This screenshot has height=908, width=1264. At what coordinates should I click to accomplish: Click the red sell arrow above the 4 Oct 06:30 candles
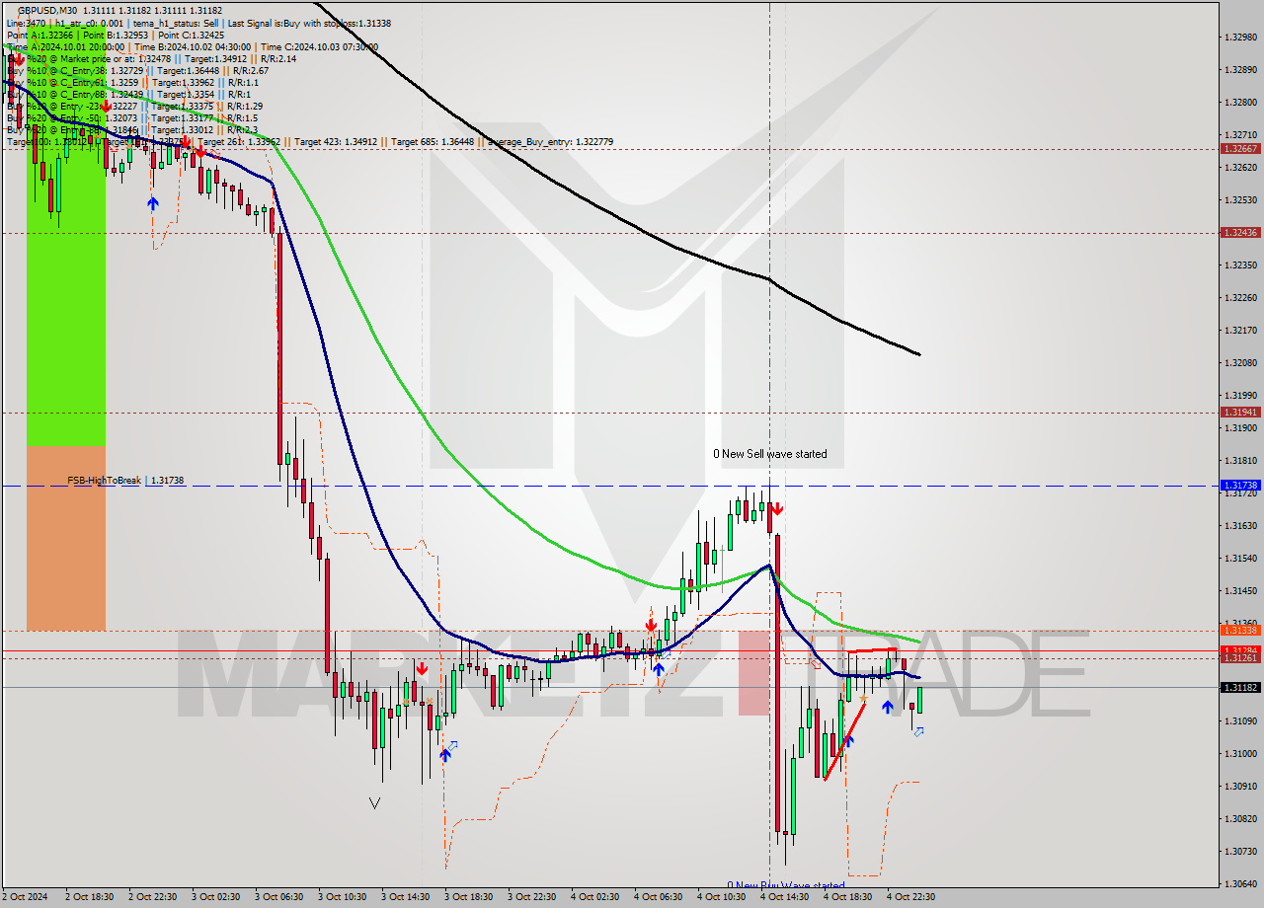(x=651, y=626)
